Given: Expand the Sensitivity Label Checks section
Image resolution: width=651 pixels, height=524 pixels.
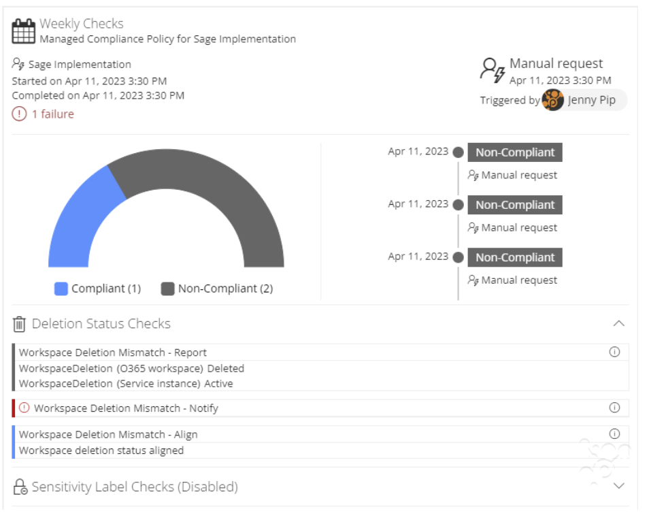Looking at the screenshot, I should (618, 486).
